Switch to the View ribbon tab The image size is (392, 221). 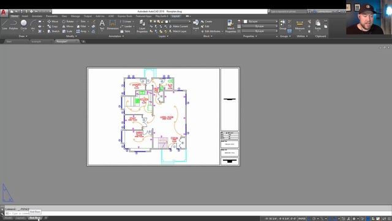click(64, 17)
